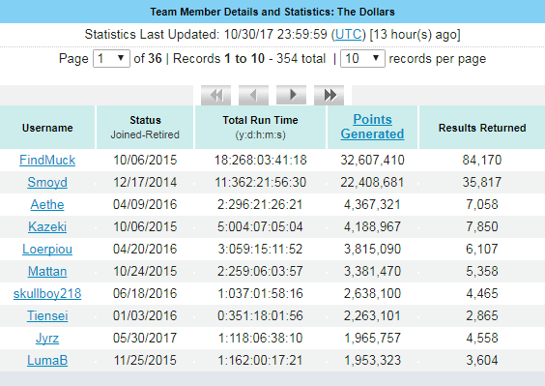Select the Team Member Details title bar text

(x=272, y=12)
